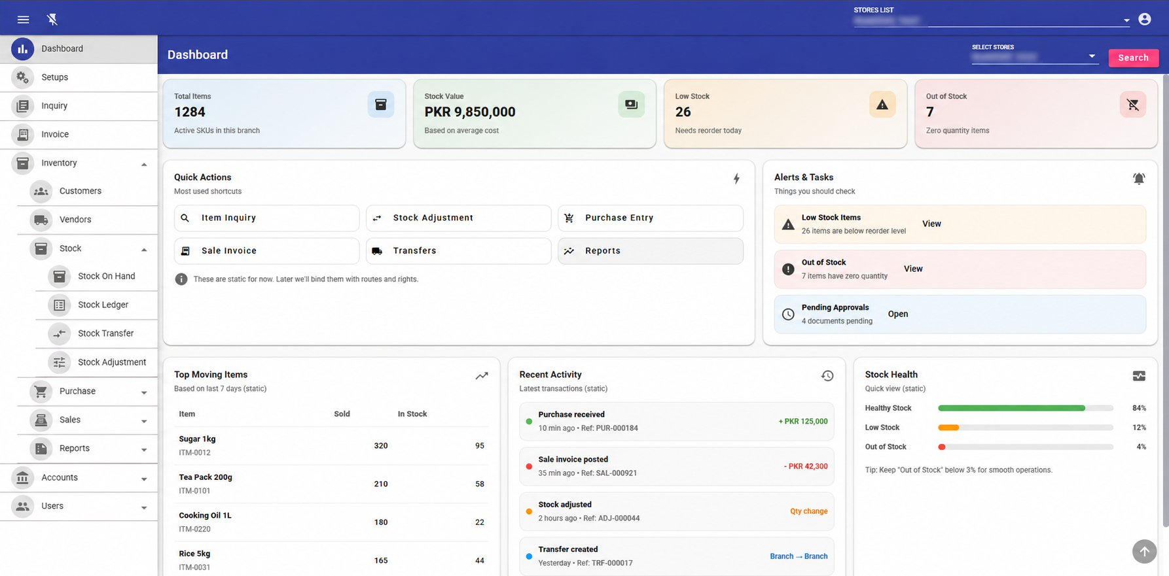Screen dimensions: 1169x576
Task: Click the Total Items archive box icon
Action: tap(381, 105)
